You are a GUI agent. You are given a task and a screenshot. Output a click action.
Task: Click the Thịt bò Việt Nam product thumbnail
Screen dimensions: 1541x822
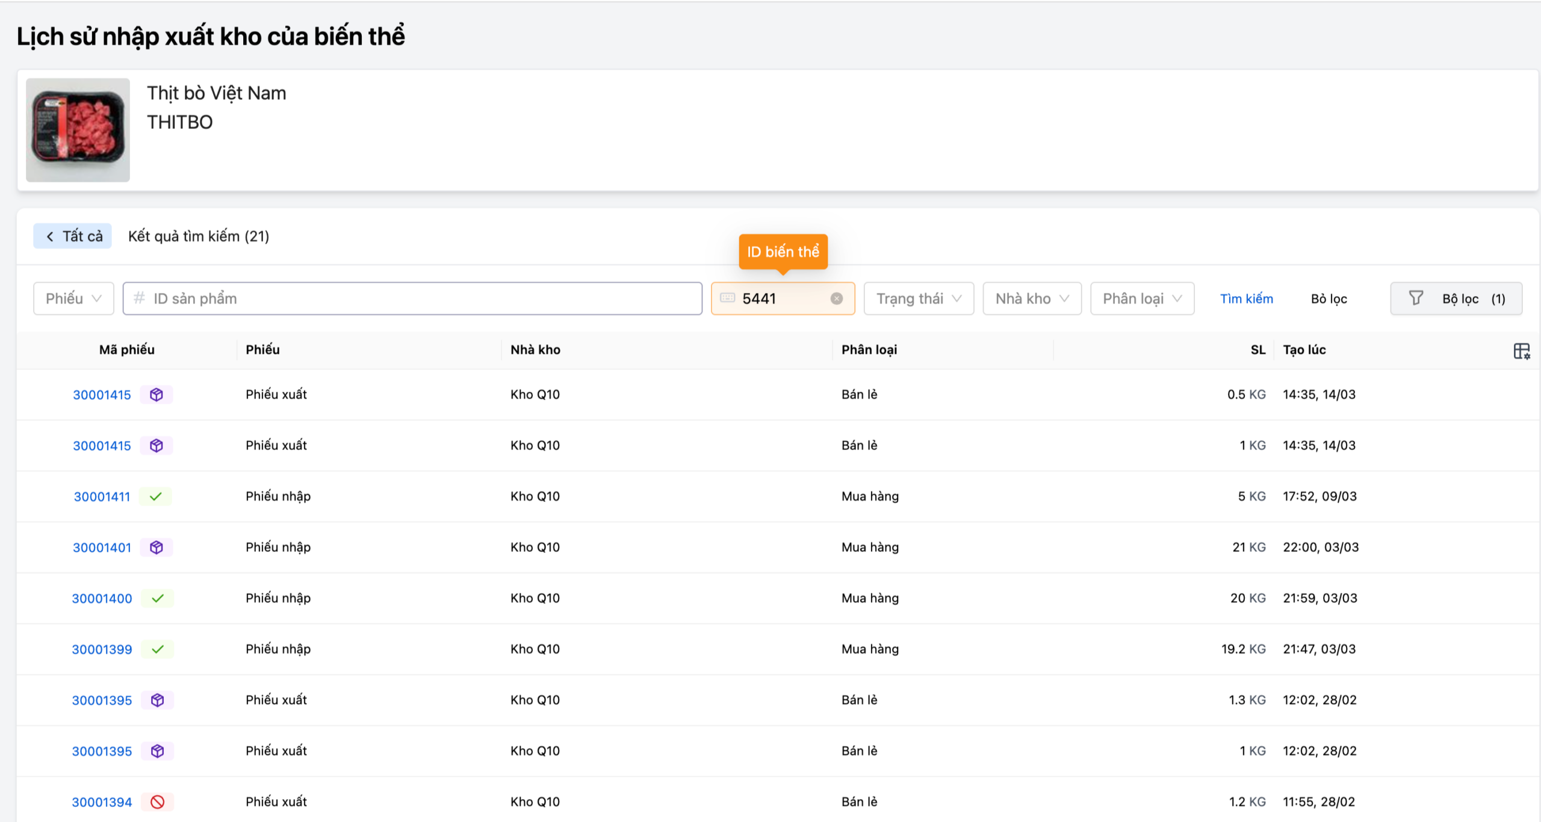[x=78, y=130]
